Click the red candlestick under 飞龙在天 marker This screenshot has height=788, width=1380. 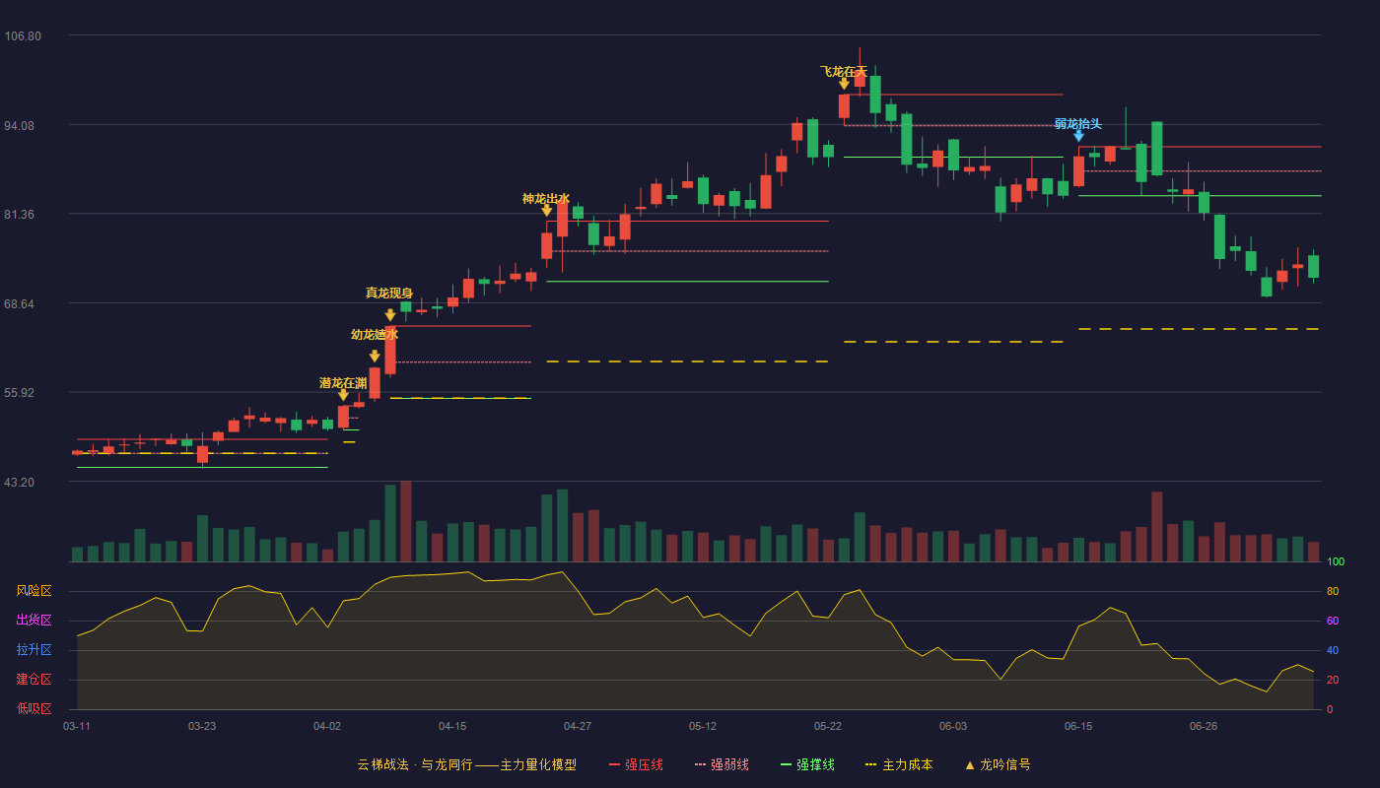[844, 106]
